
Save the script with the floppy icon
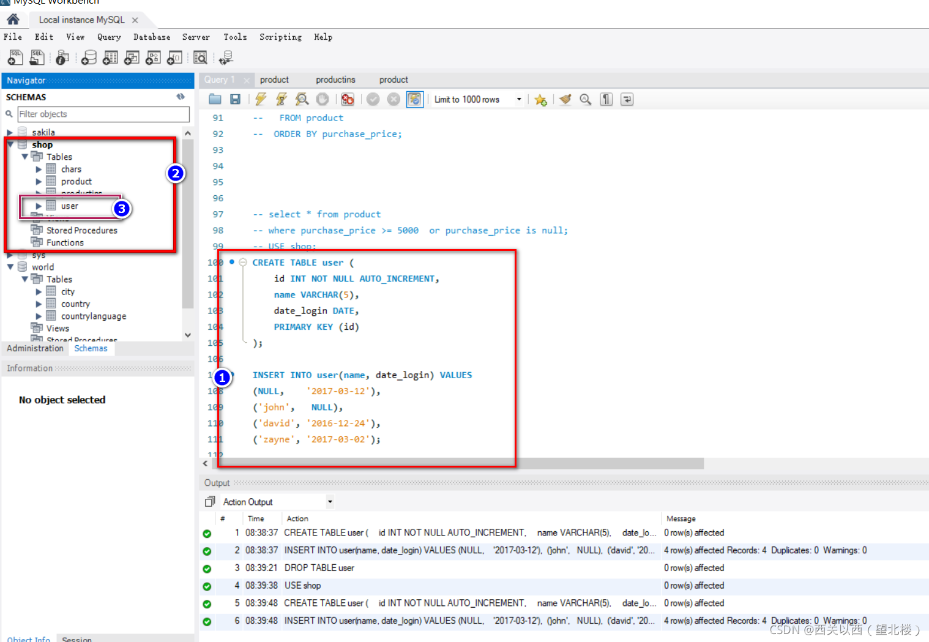coord(235,99)
